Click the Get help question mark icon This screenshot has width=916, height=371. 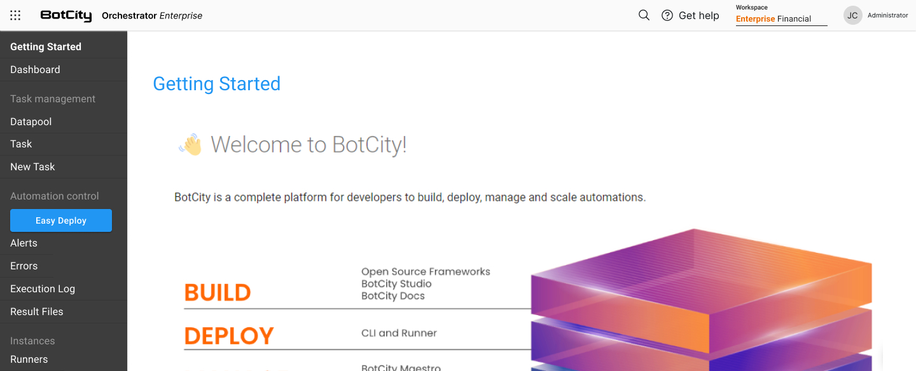click(x=667, y=15)
